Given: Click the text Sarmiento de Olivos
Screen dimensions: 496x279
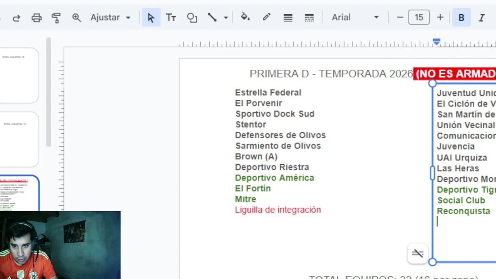Looking at the screenshot, I should (278, 146).
